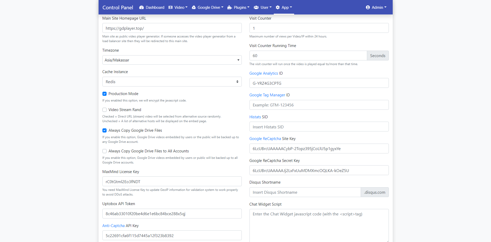Viewport: 491px width, 242px height.
Task: Uncheck Always Copy Google Drive Files
Action: tap(104, 130)
